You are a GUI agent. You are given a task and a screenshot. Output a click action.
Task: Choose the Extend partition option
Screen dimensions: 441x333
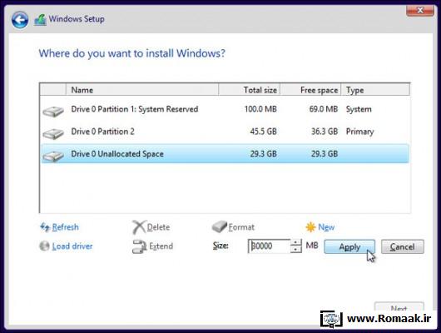161,246
